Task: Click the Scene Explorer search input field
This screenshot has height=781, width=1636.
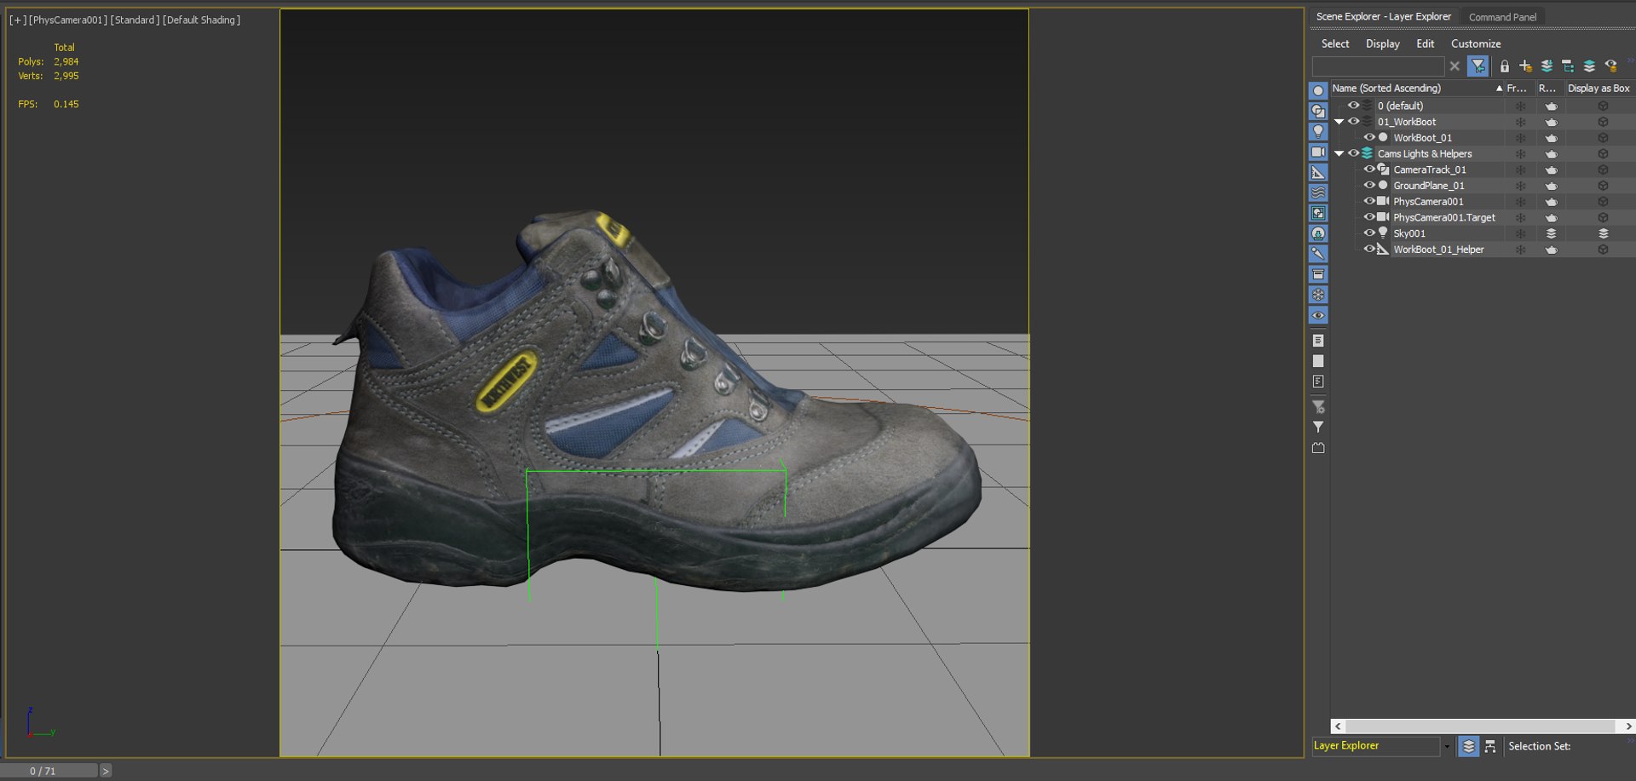Action: [1378, 66]
